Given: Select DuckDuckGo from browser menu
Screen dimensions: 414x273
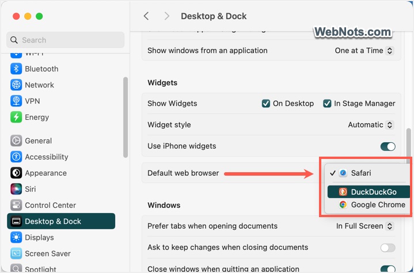Looking at the screenshot, I should pyautogui.click(x=369, y=192).
